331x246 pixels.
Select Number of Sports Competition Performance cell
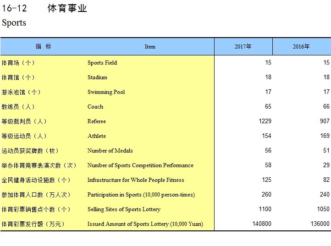[140, 165]
